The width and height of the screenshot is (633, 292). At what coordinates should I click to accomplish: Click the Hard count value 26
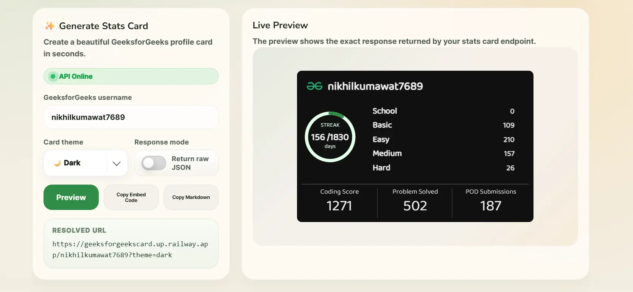510,168
